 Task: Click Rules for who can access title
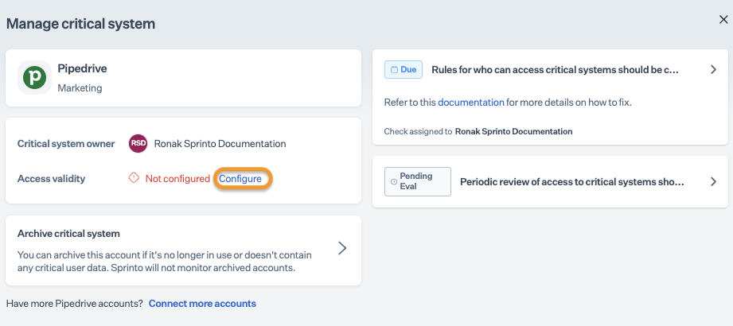556,70
